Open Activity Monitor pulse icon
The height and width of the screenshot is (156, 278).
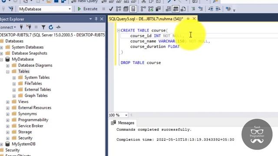click(x=58, y=27)
